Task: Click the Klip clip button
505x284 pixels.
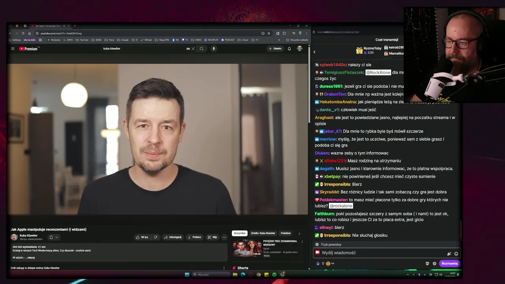Action: click(212, 237)
